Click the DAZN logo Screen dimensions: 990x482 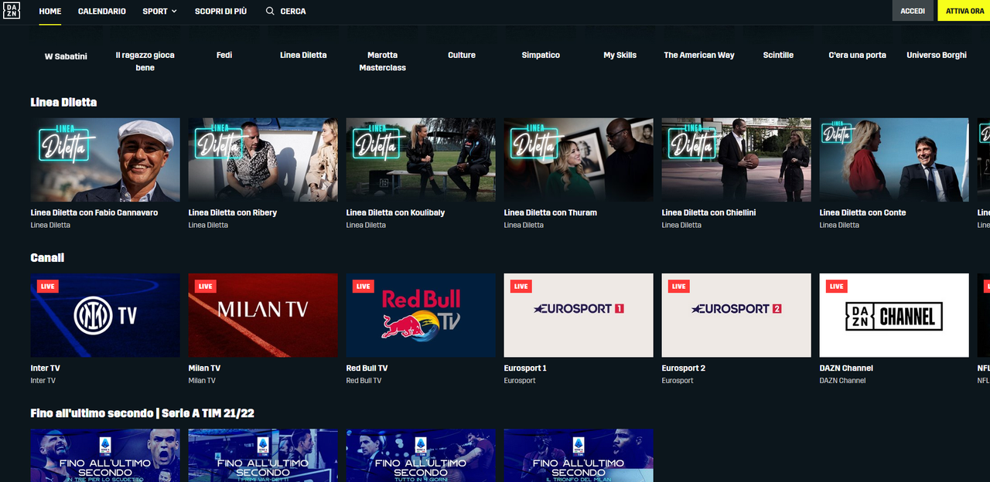pyautogui.click(x=11, y=11)
